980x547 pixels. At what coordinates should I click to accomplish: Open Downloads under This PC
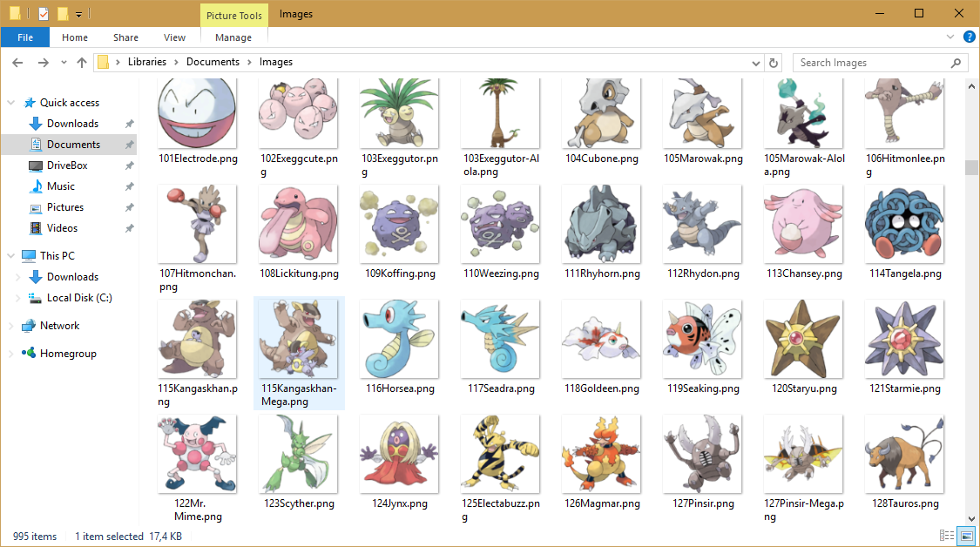[x=72, y=277]
